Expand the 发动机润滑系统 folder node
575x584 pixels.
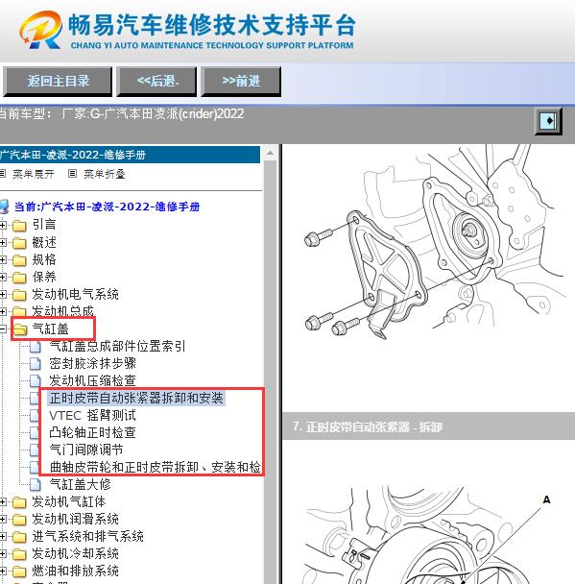3,520
